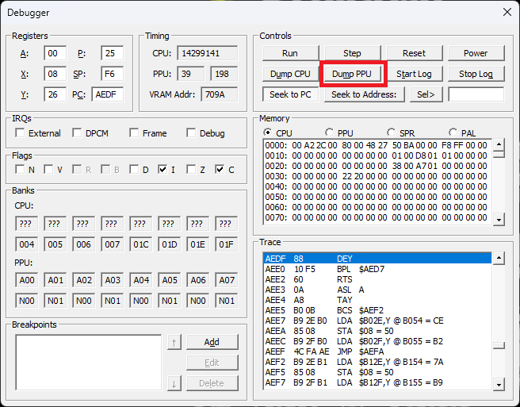Move breakpoint up with arrow button
The height and width of the screenshot is (407, 520).
click(174, 342)
